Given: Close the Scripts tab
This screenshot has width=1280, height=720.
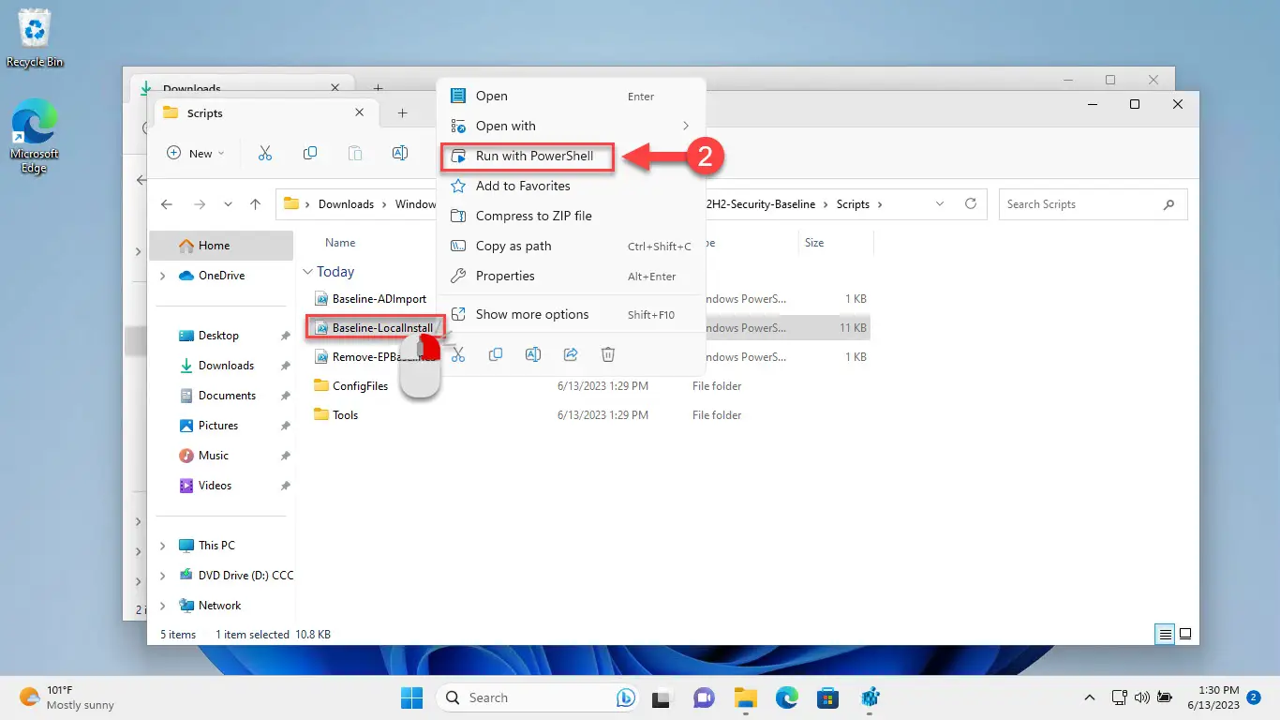Looking at the screenshot, I should click(x=360, y=112).
